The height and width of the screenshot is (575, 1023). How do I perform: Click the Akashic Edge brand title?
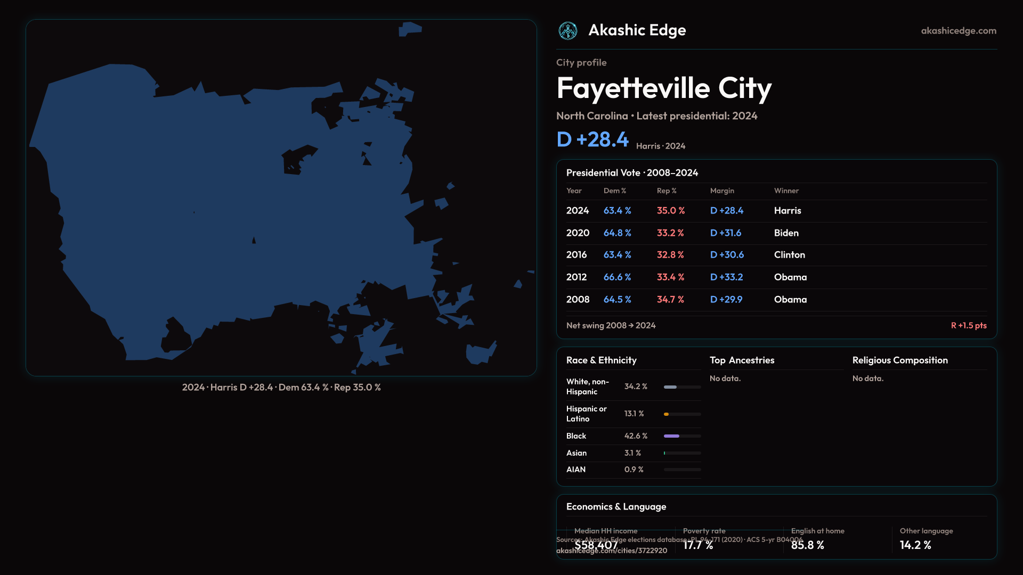[637, 30]
